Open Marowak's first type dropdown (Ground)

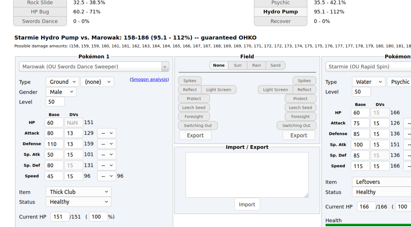pos(62,82)
